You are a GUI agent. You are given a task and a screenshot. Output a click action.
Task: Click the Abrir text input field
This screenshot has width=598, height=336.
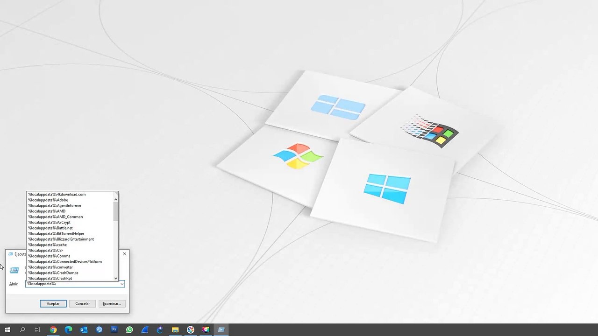click(x=72, y=284)
